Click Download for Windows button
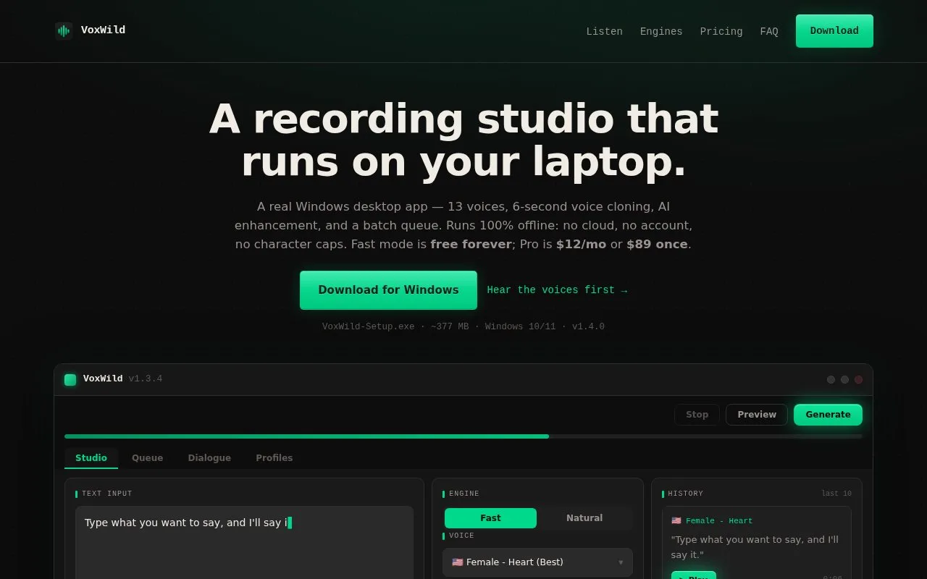Screen dimensions: 927x579 388,290
